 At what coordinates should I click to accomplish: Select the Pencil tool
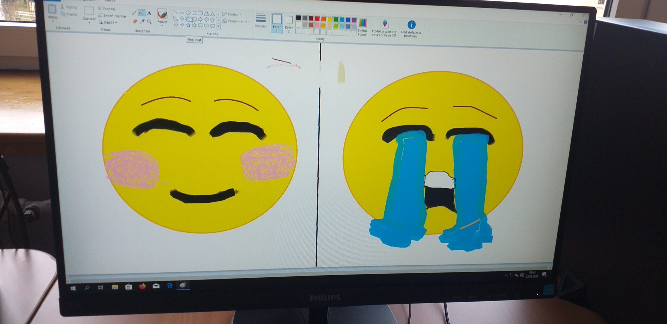click(134, 13)
